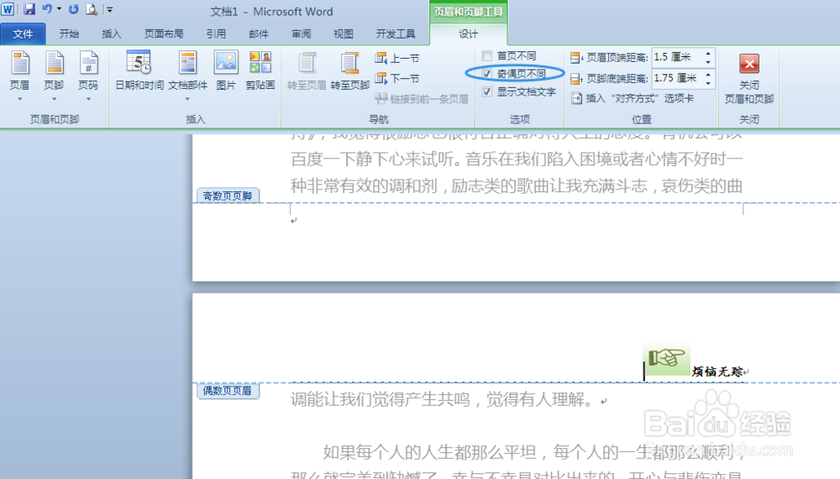
Task: Click the 奇数页页脚 label tag
Action: click(228, 196)
